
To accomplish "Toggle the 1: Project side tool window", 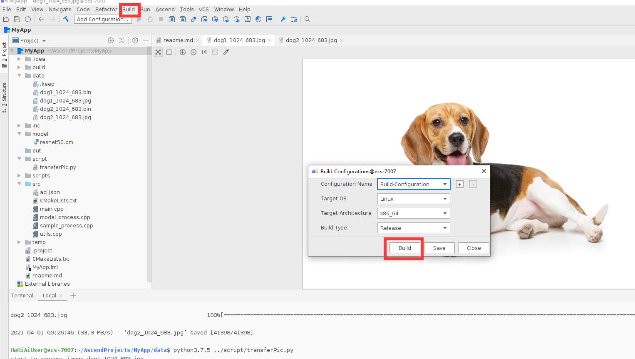I will (4, 55).
